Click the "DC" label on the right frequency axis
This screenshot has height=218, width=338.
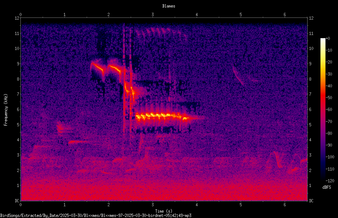[x=311, y=201]
